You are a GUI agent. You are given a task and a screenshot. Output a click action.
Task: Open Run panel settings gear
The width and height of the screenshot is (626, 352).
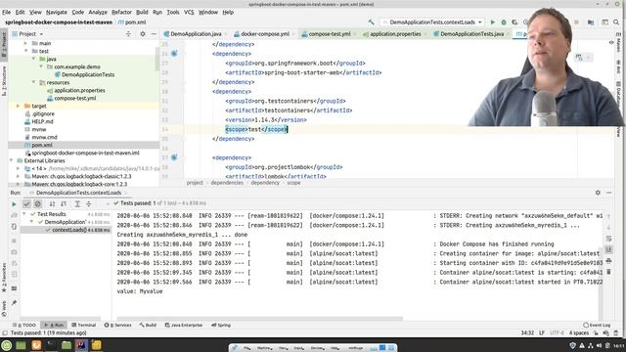pos(598,193)
